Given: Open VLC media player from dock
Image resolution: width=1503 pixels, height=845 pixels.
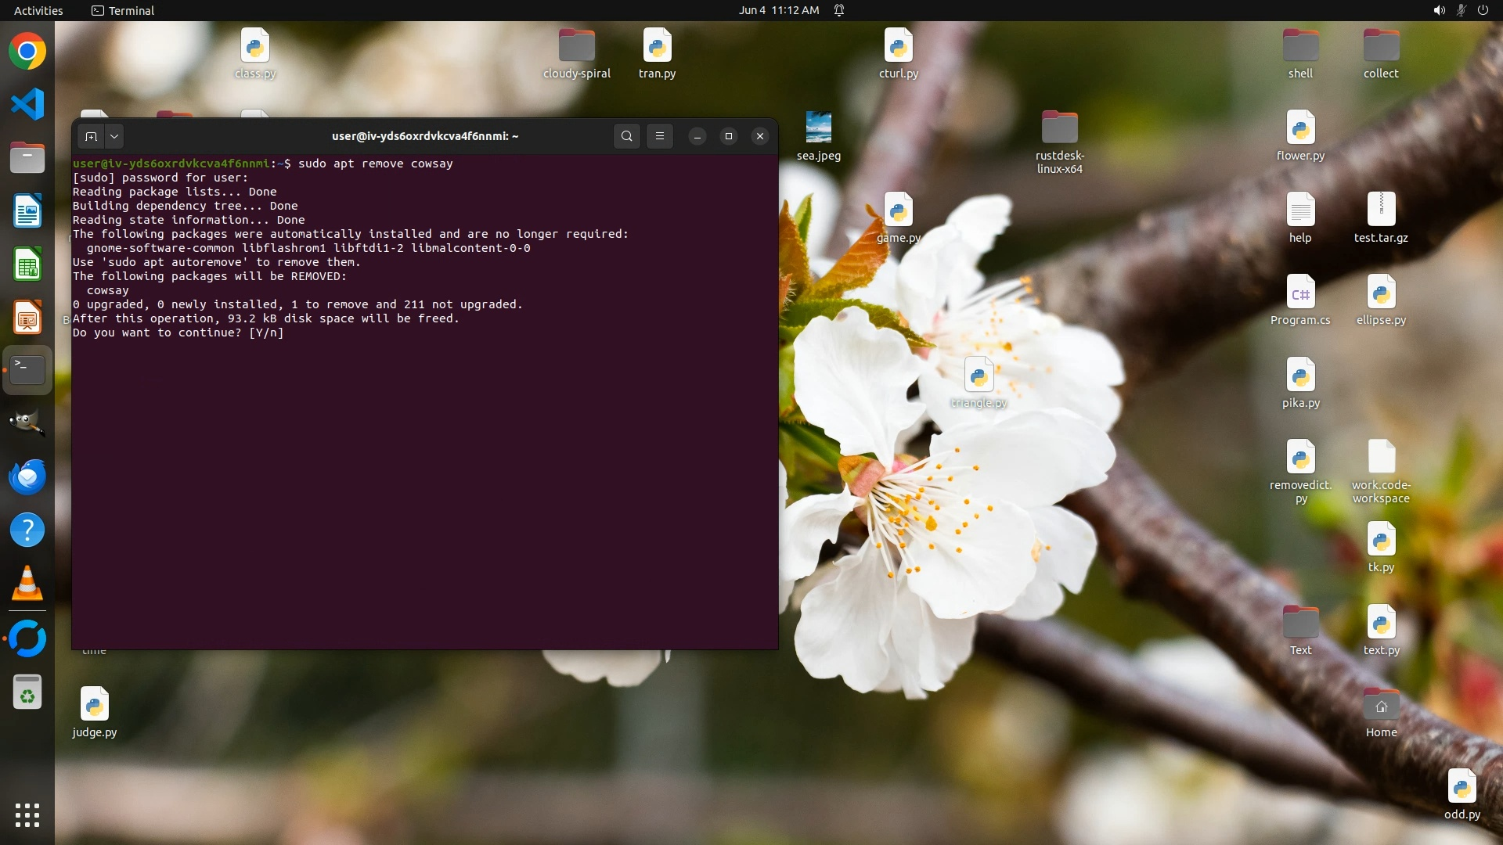Looking at the screenshot, I should click(27, 584).
